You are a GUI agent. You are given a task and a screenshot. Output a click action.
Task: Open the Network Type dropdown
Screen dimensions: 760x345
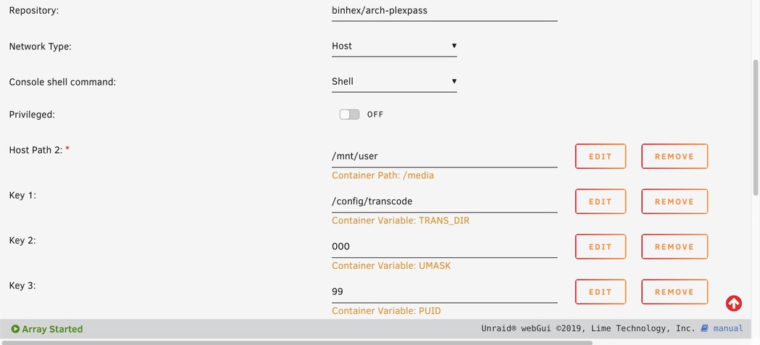click(x=393, y=46)
